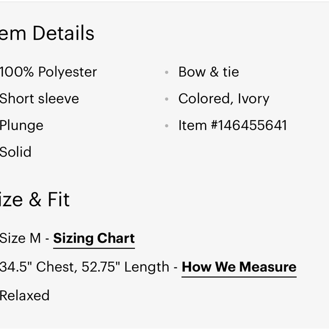Click the bullet beside Colored, Ivory
329x329 pixels.
[167, 99]
